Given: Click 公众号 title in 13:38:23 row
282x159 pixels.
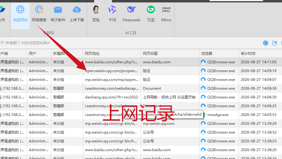Looking at the screenshot, I should [x=148, y=141].
